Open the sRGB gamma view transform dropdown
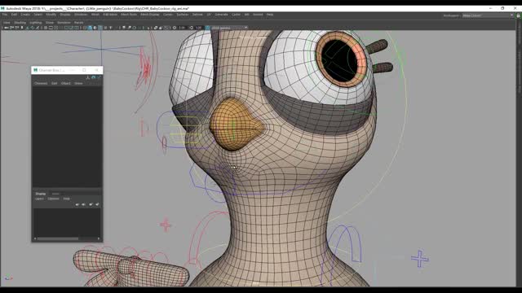Screen dimensions: 522x293 click(229, 28)
